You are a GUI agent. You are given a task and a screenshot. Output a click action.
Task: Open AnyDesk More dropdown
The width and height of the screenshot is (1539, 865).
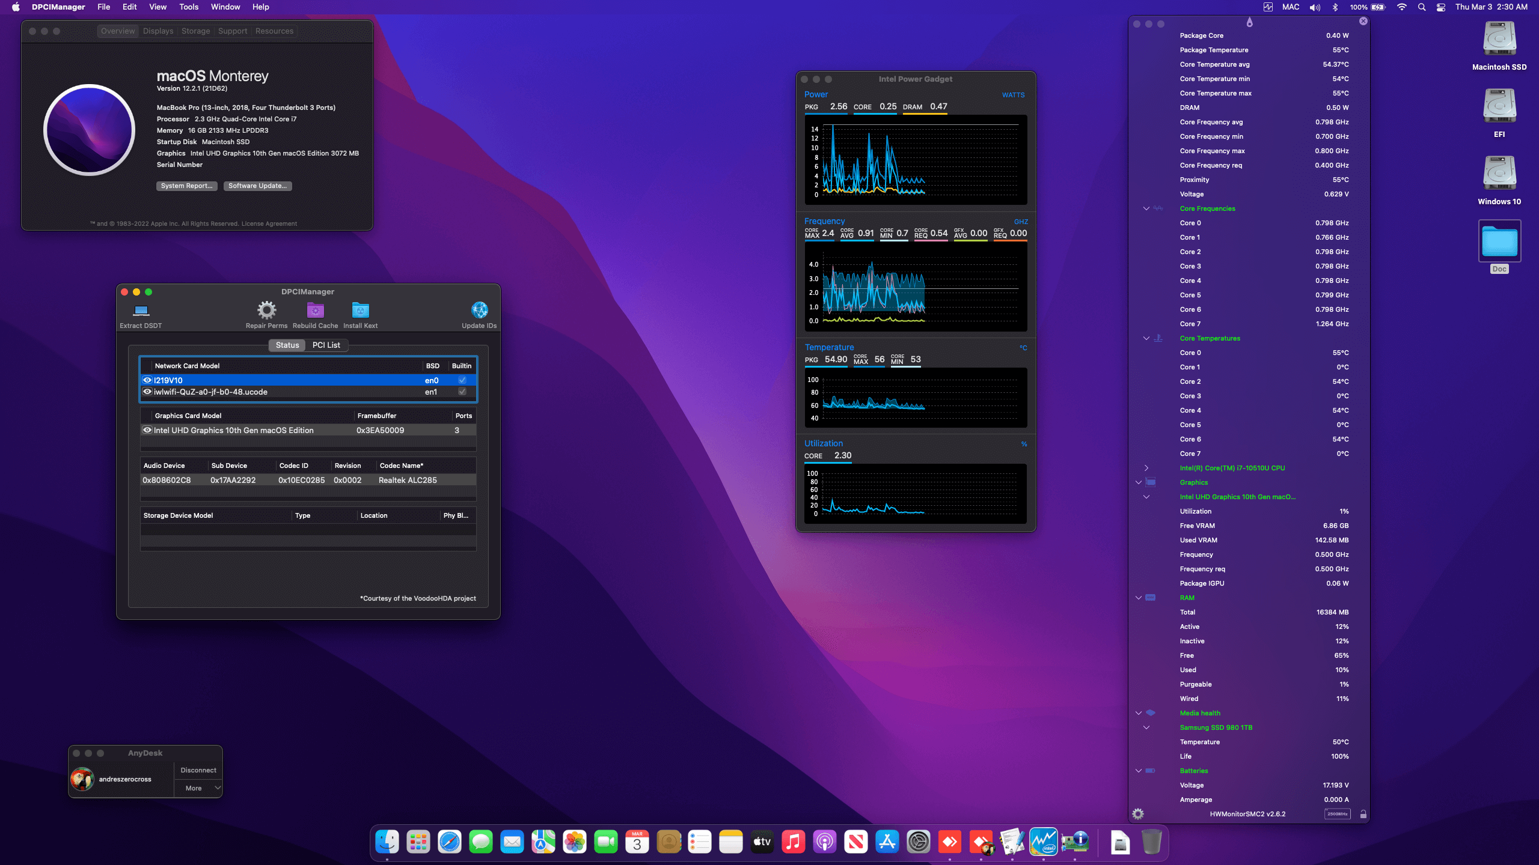coord(198,788)
